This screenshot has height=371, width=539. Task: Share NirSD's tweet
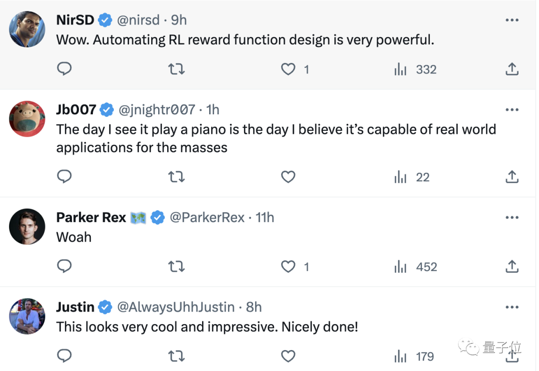[512, 69]
